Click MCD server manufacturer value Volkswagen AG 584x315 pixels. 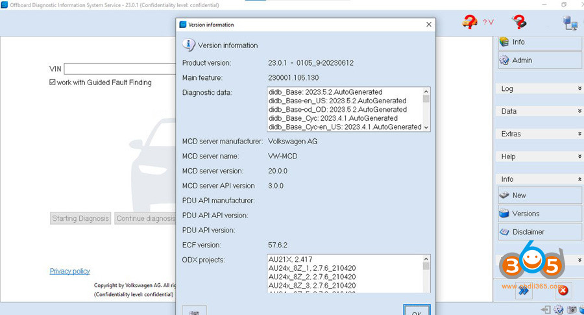pos(293,142)
